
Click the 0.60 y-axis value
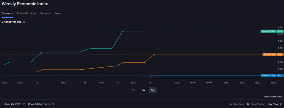pos(280,41)
